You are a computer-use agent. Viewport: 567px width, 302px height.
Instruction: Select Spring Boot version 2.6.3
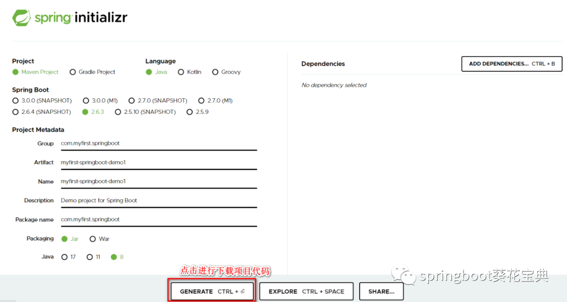click(93, 112)
